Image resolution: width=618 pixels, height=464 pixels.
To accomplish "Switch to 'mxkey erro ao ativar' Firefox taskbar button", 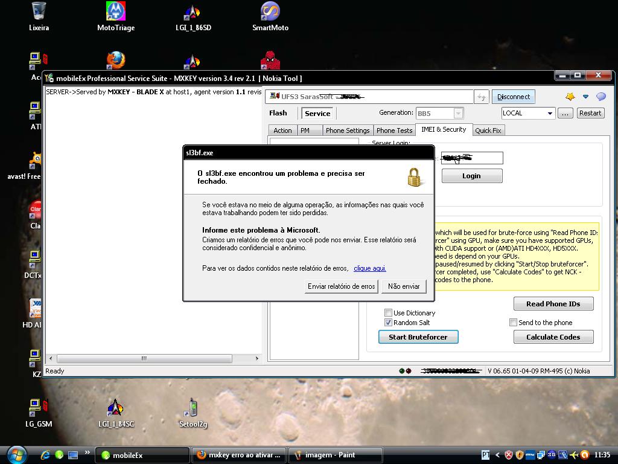I will (239, 455).
